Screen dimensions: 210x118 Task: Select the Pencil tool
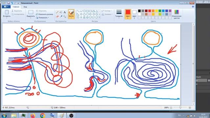pyautogui.click(x=57, y=12)
